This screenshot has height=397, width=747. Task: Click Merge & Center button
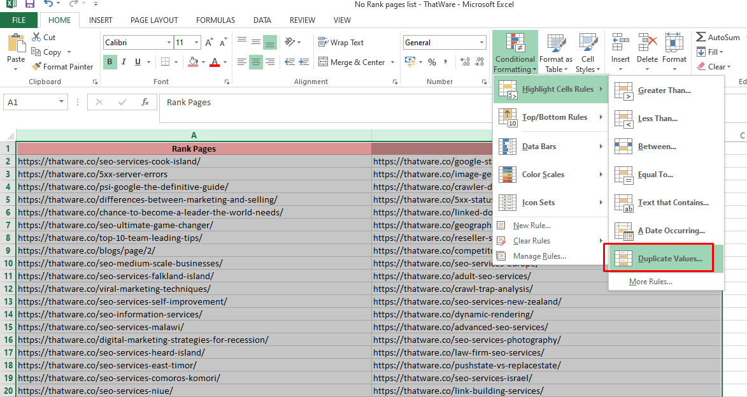[352, 62]
